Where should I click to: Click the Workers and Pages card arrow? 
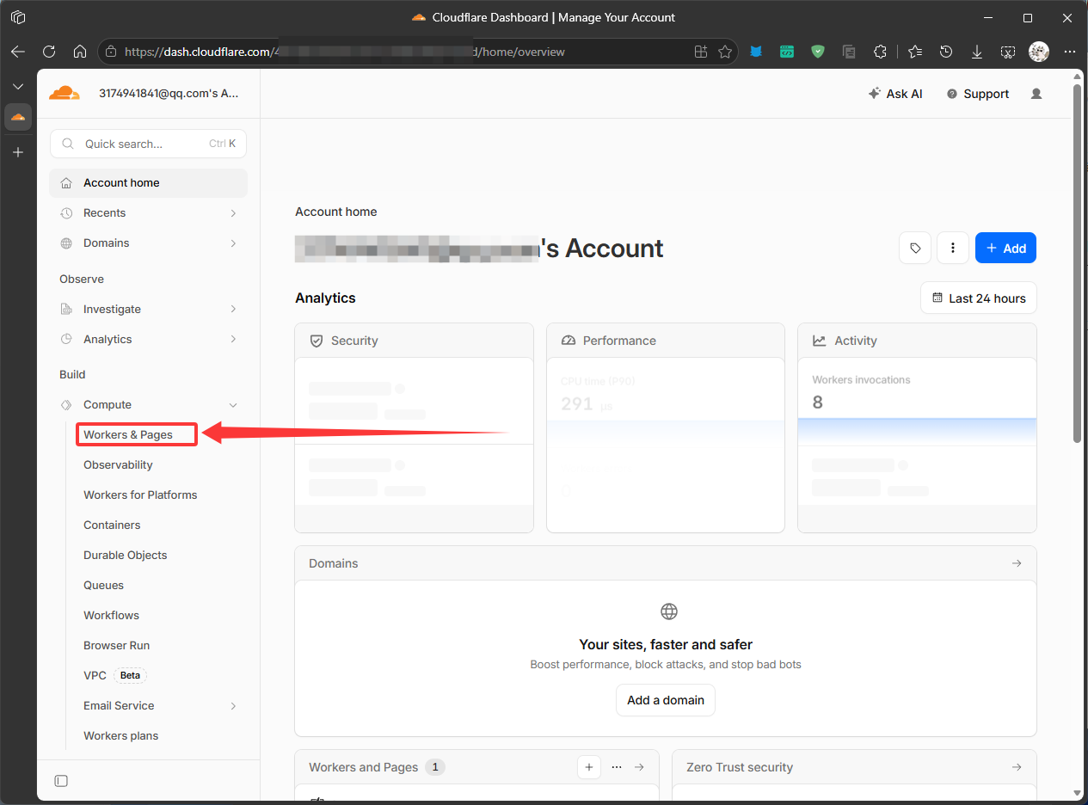click(639, 767)
